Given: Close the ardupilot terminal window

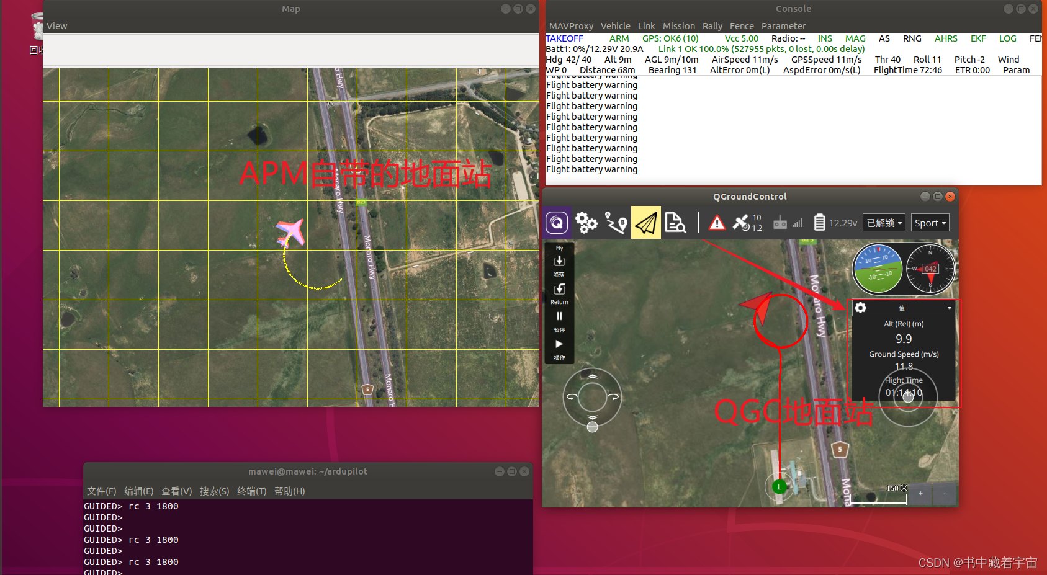Looking at the screenshot, I should (524, 471).
